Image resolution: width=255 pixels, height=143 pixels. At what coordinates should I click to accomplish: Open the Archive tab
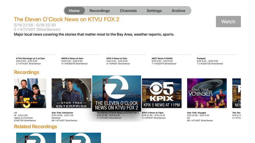coord(178,11)
